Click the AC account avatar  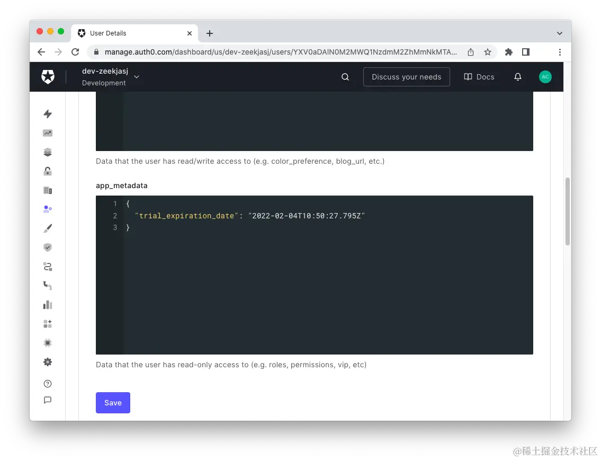[x=545, y=77]
